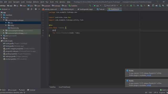
Task: Close the MainActivity.kt tab
Action: (75, 9)
